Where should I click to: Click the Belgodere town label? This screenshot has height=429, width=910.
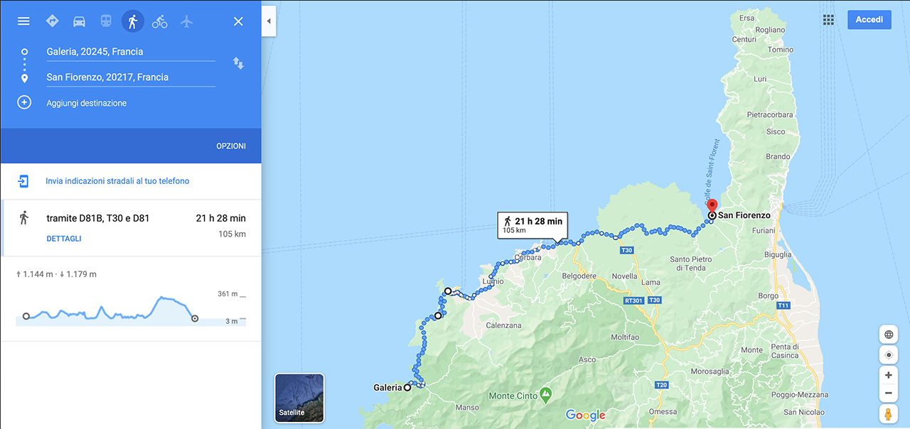[579, 276]
